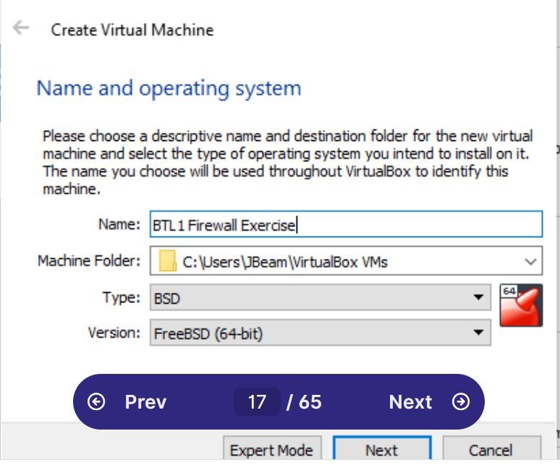This screenshot has height=465, width=560.
Task: Go to previous slide with Prev
Action: (145, 402)
